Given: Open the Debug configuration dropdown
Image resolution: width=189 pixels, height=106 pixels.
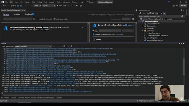Looking at the screenshot, I should coord(37,6).
